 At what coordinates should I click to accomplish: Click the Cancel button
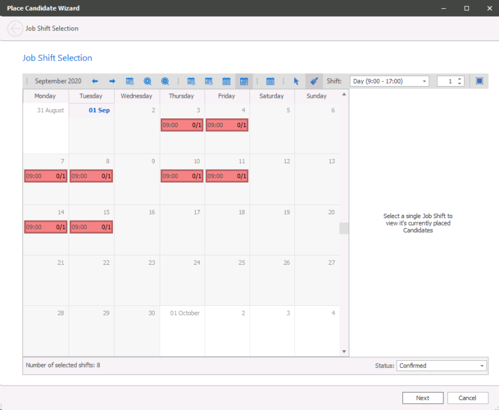467,398
